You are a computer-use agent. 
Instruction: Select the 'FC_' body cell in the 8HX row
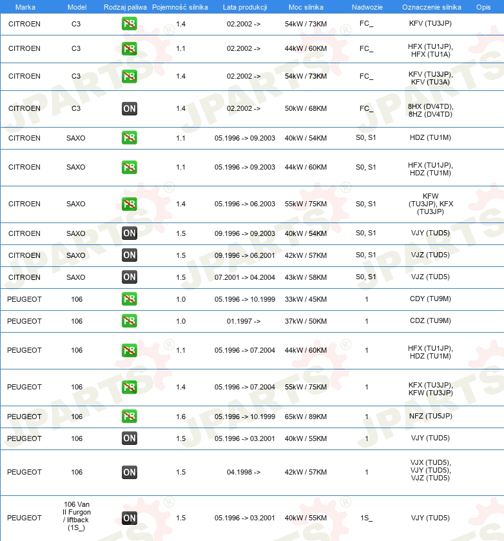pos(366,108)
